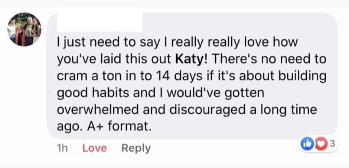349x168 pixels.
Task: Click the Love button under the comment
Action: point(94,148)
